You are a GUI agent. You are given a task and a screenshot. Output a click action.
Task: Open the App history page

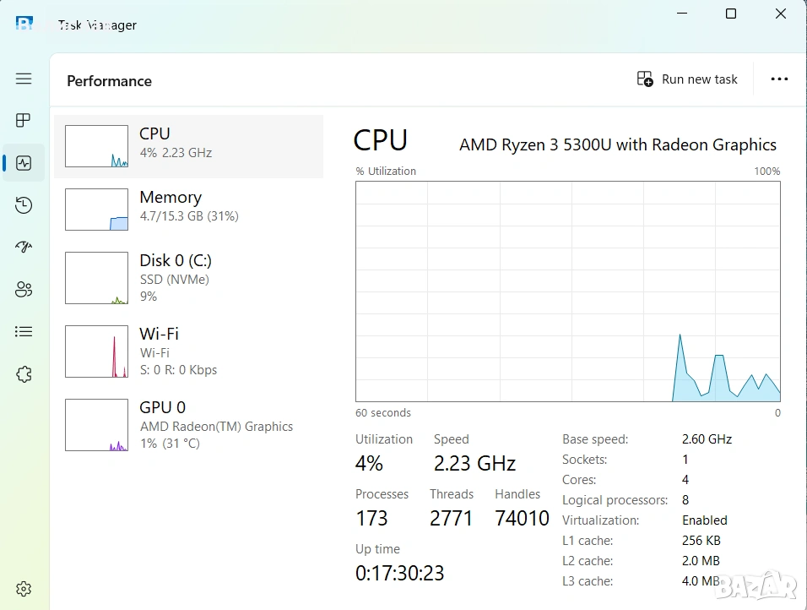(24, 205)
